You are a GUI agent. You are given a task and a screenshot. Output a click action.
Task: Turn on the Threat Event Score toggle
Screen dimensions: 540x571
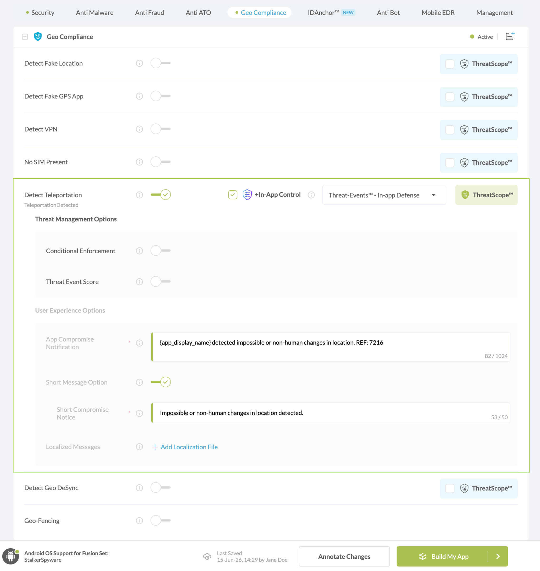tap(161, 281)
